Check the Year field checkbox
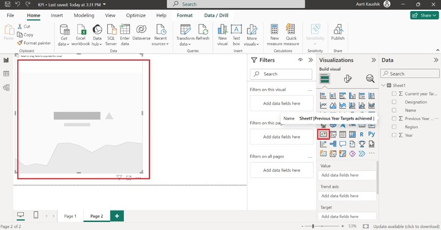 [x=394, y=135]
